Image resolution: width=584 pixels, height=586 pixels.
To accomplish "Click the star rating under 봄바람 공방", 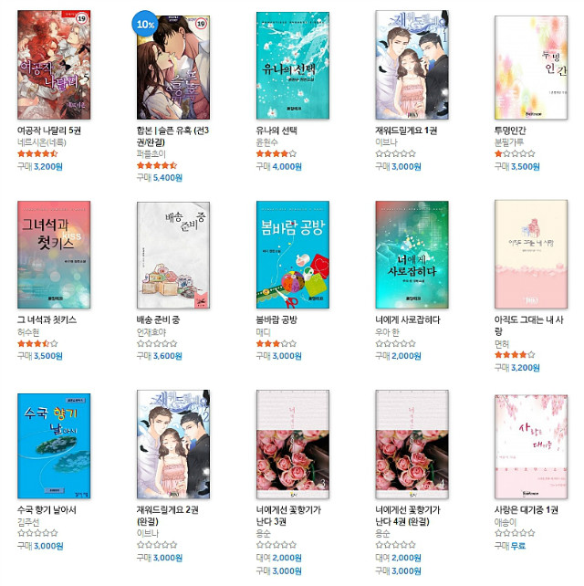I will pyautogui.click(x=276, y=343).
